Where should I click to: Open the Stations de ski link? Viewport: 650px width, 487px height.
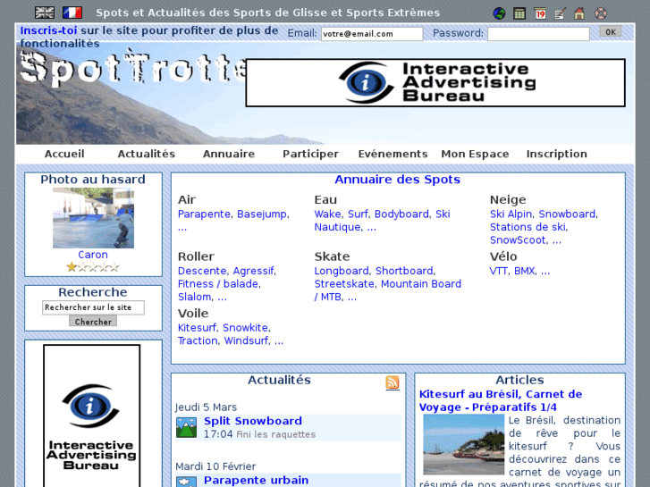click(528, 227)
